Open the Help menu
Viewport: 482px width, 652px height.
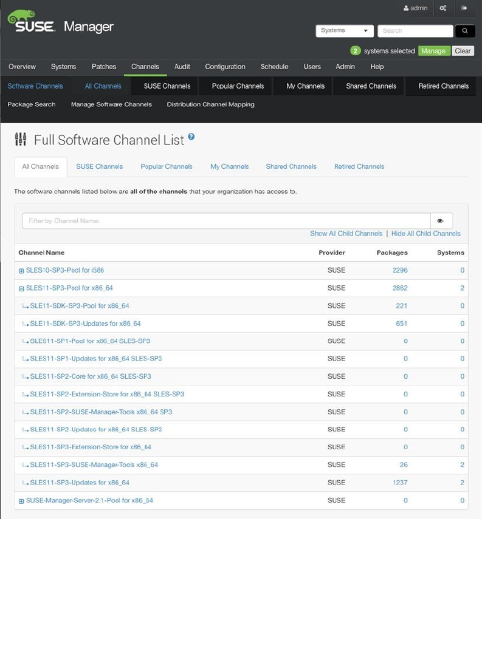pos(377,67)
